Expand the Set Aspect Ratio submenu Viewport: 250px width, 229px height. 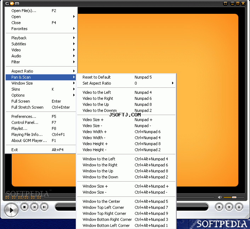pyautogui.click(x=126, y=83)
